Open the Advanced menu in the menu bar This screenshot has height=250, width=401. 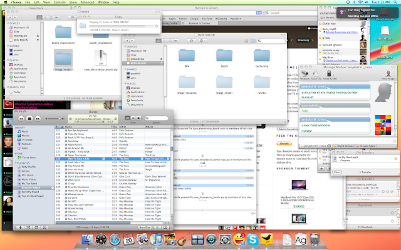click(87, 2)
